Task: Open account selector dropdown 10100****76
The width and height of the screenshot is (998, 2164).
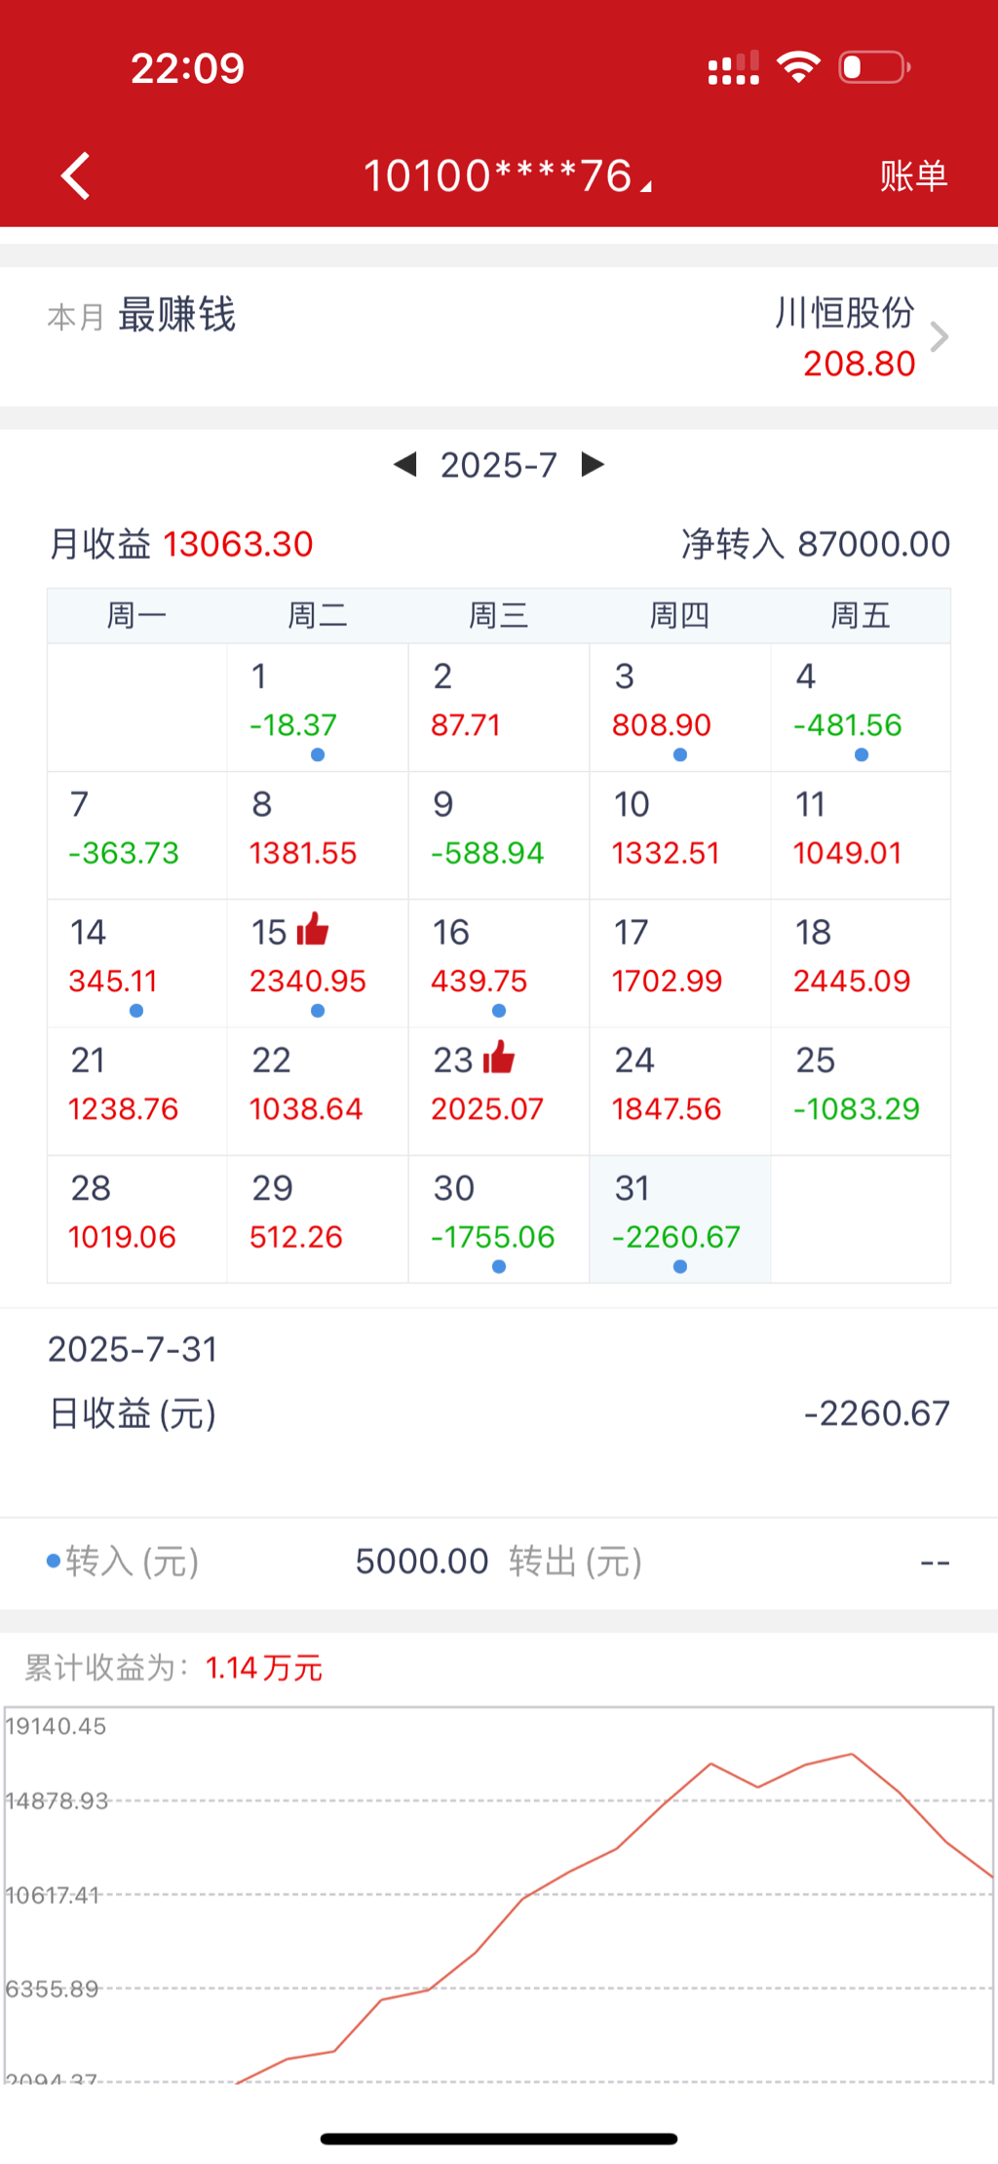Action: 507,176
